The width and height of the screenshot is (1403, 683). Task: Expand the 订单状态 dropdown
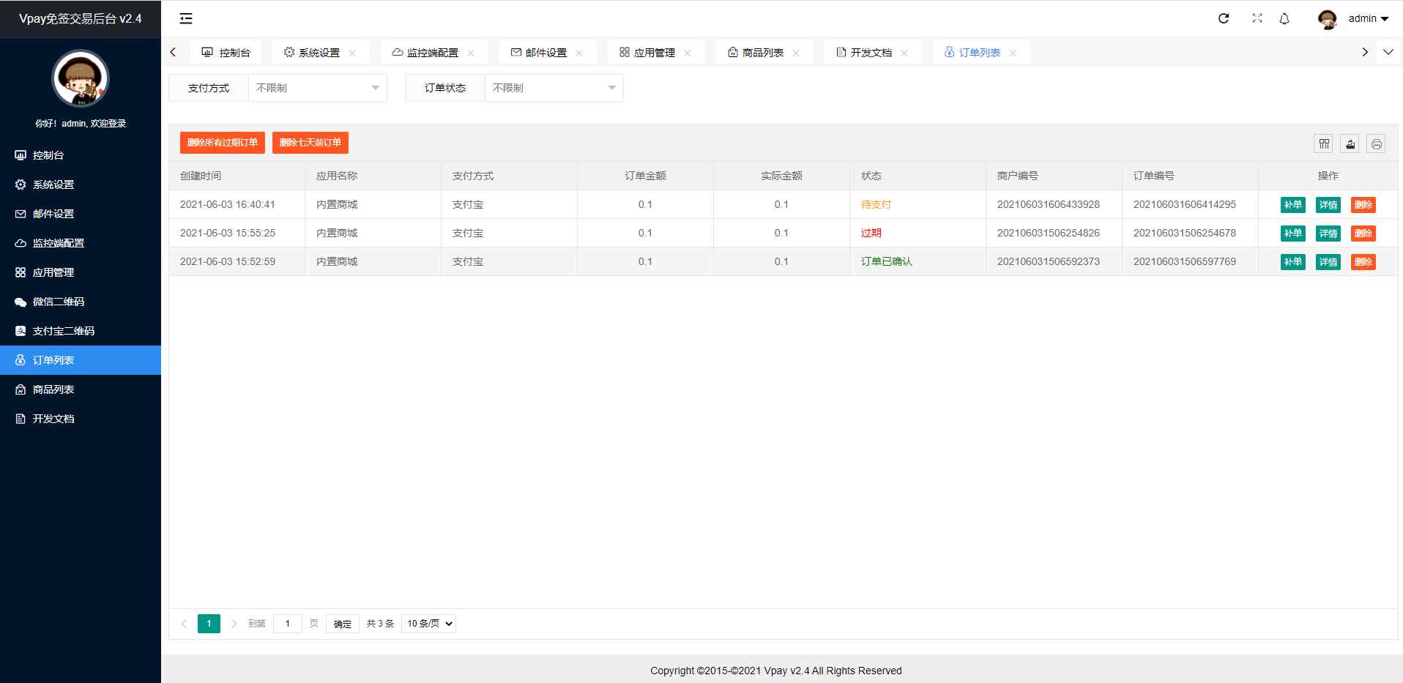(x=554, y=88)
